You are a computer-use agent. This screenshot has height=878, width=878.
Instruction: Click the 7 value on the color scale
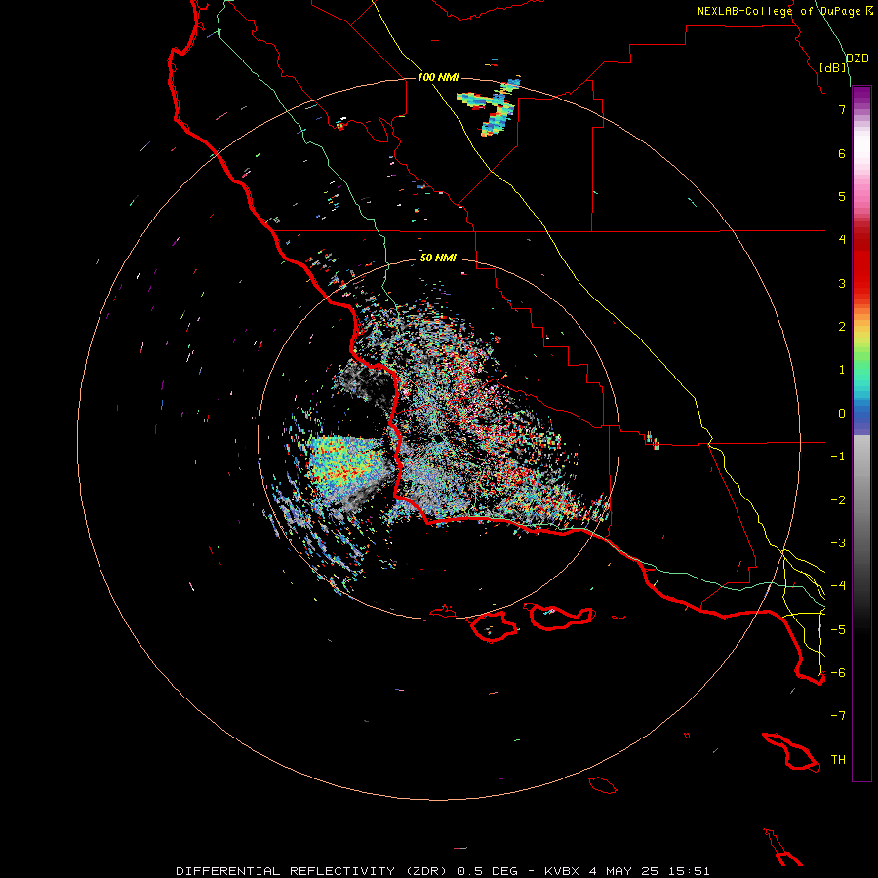tap(842, 109)
